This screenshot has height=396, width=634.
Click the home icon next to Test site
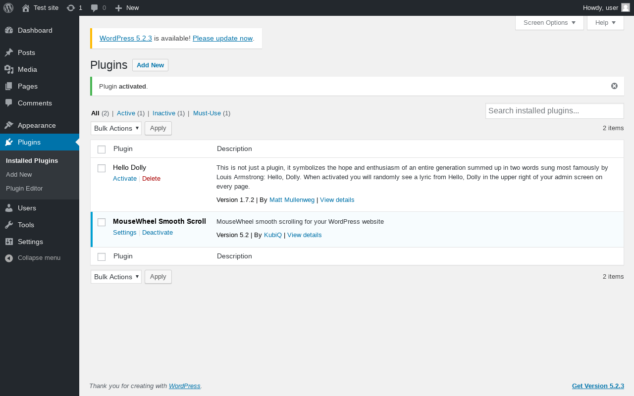point(26,8)
